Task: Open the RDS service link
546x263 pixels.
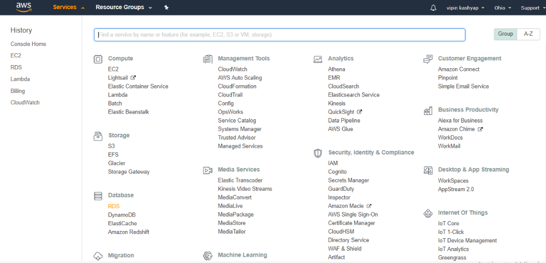Action: tap(114, 207)
